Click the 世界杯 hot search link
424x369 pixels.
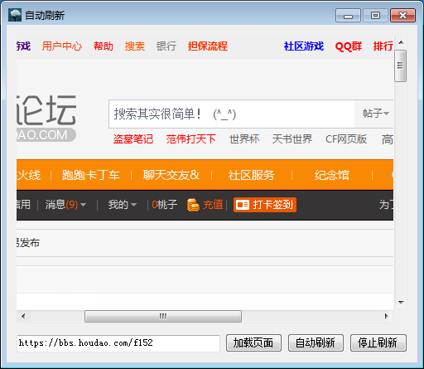[244, 139]
